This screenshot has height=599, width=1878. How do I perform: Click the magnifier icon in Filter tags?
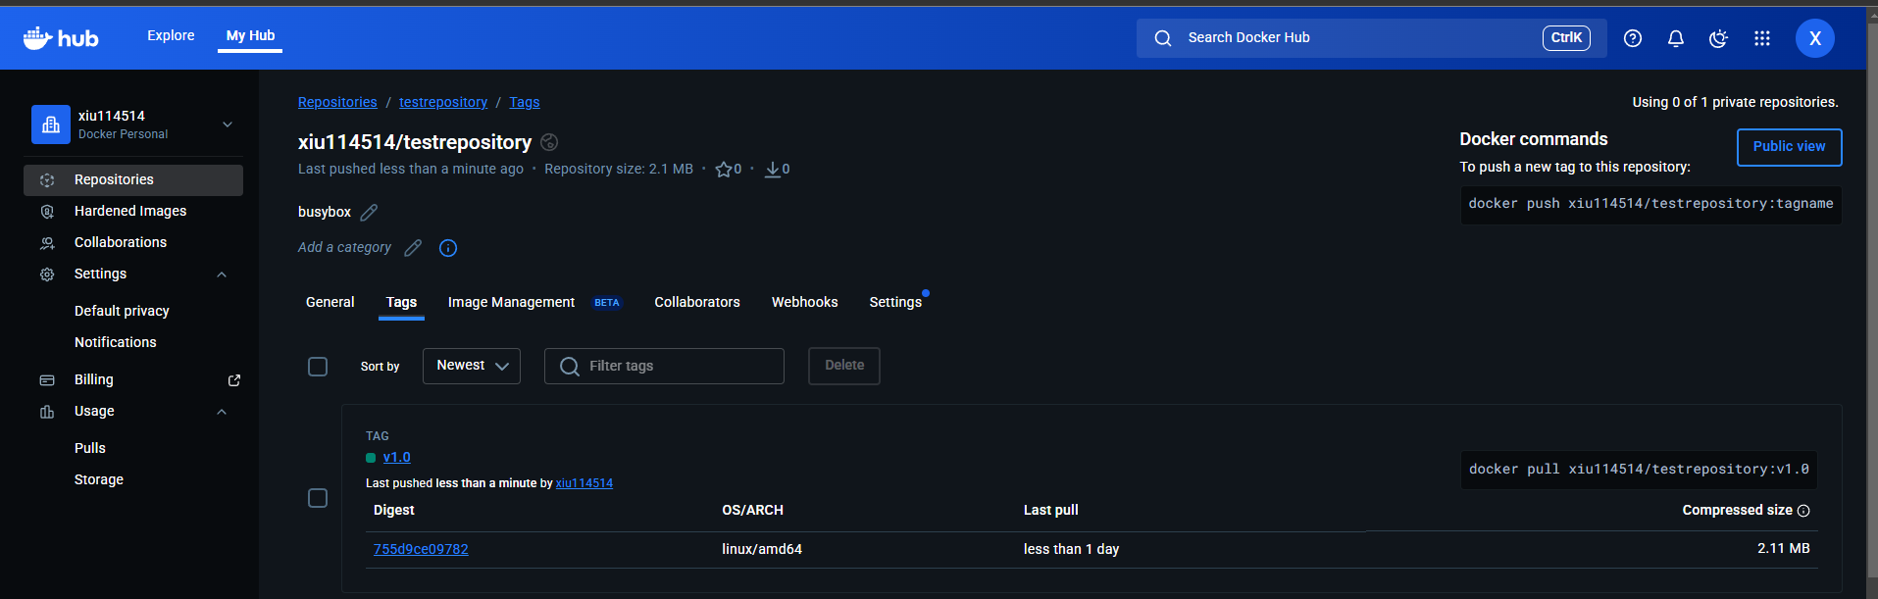coord(569,367)
